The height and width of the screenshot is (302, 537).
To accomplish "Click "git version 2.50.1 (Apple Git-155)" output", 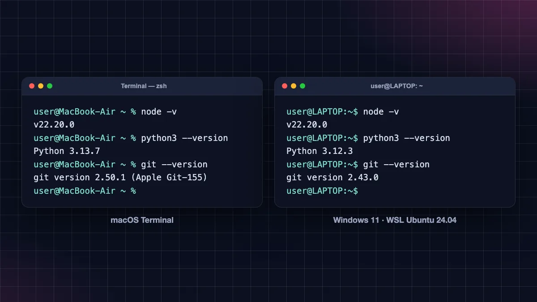I will (120, 178).
